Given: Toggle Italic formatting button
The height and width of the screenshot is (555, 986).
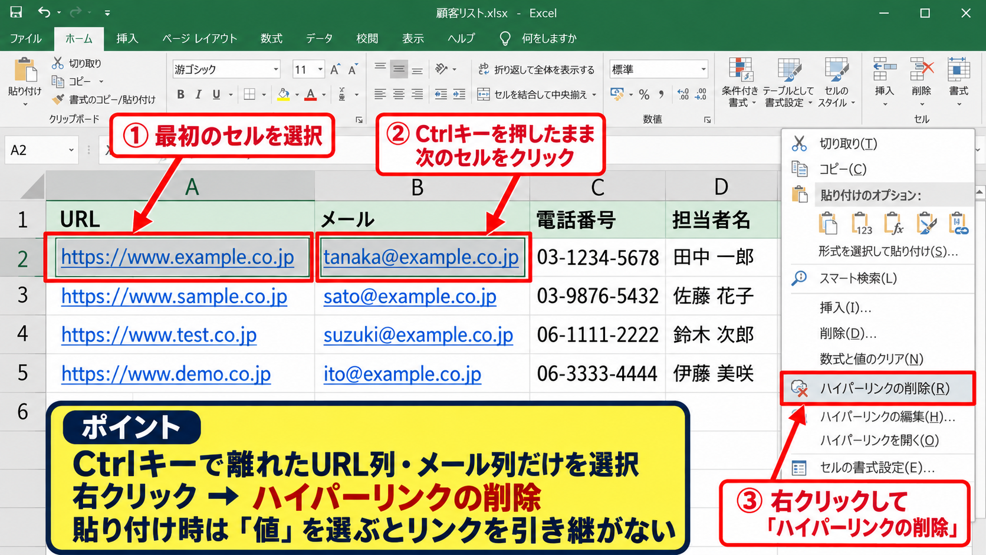Looking at the screenshot, I should pos(199,94).
